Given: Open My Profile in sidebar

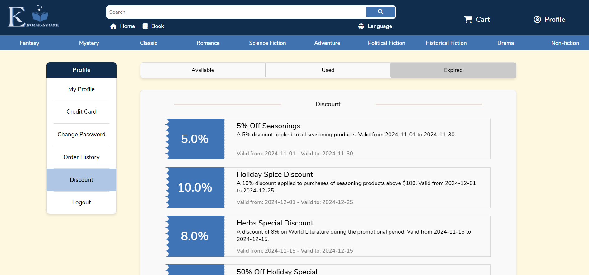Looking at the screenshot, I should click(x=81, y=89).
